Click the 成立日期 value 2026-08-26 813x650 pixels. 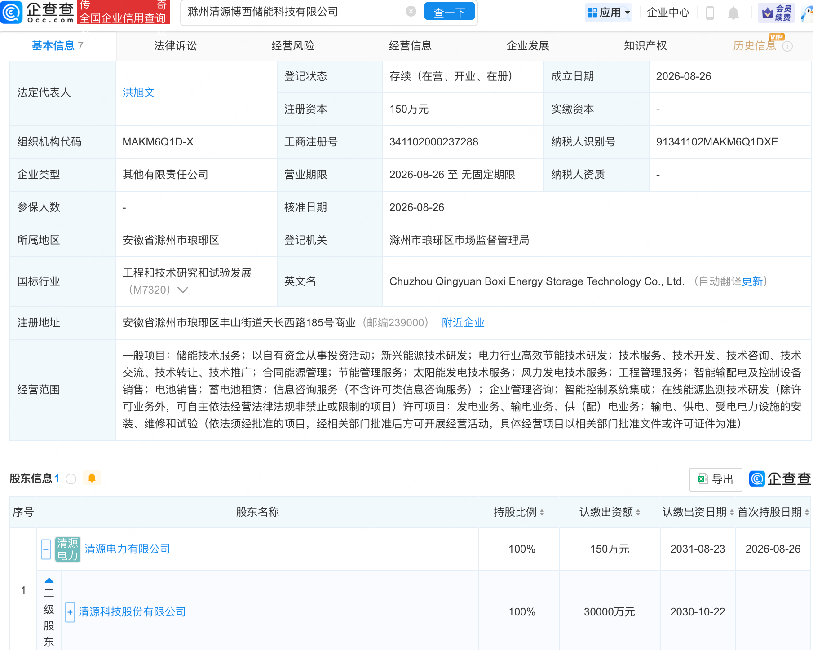pos(684,76)
